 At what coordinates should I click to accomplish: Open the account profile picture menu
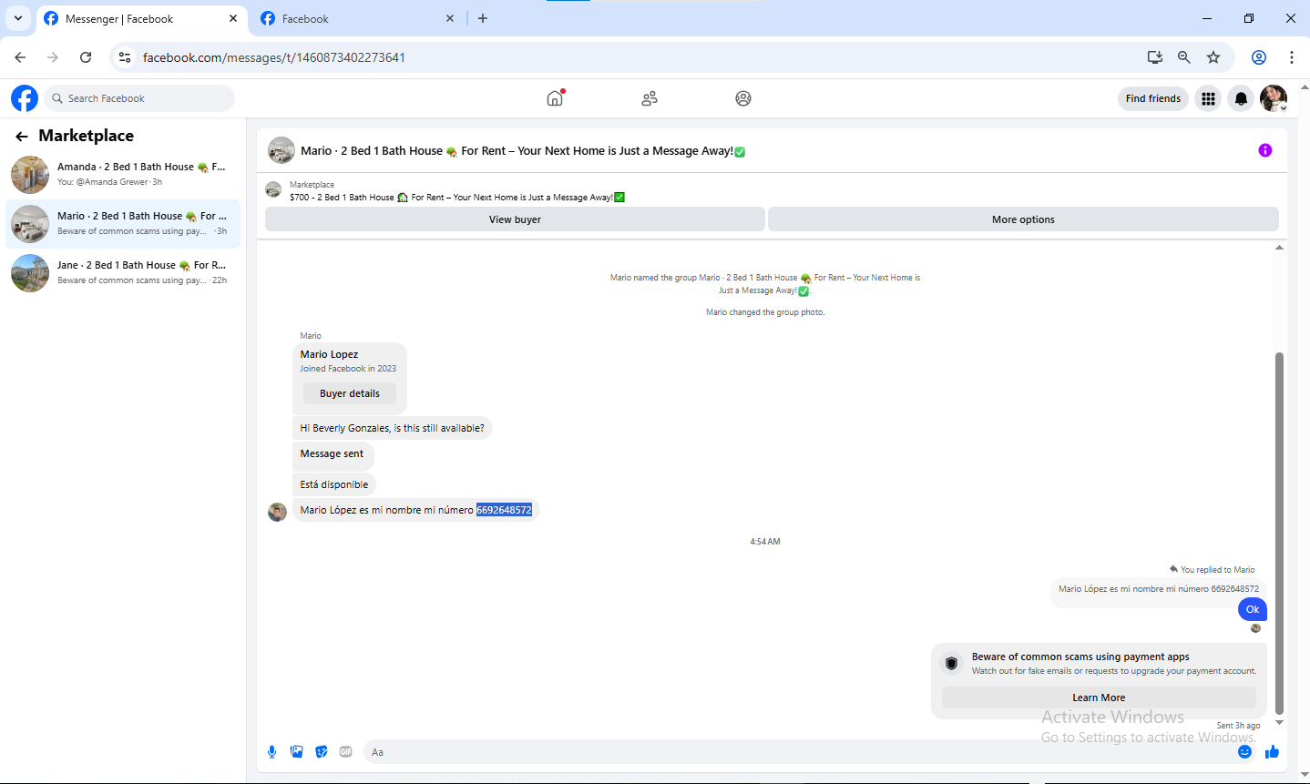tap(1274, 98)
